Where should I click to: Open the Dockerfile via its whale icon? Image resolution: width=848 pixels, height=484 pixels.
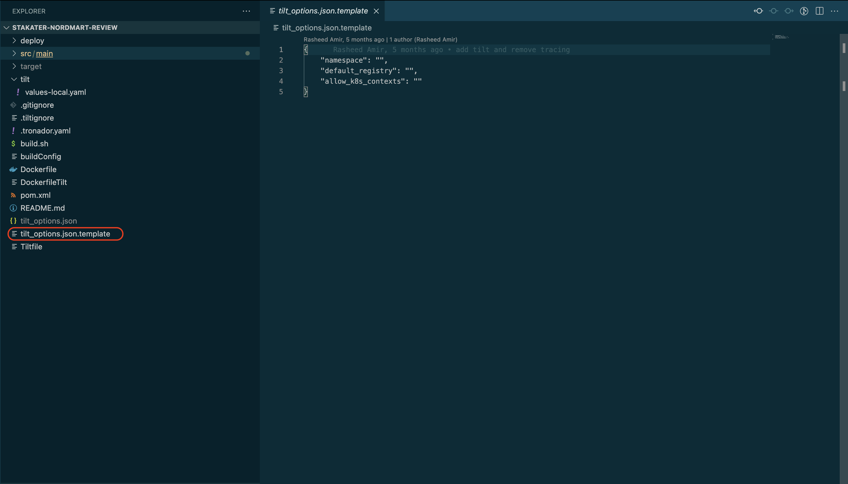click(13, 169)
